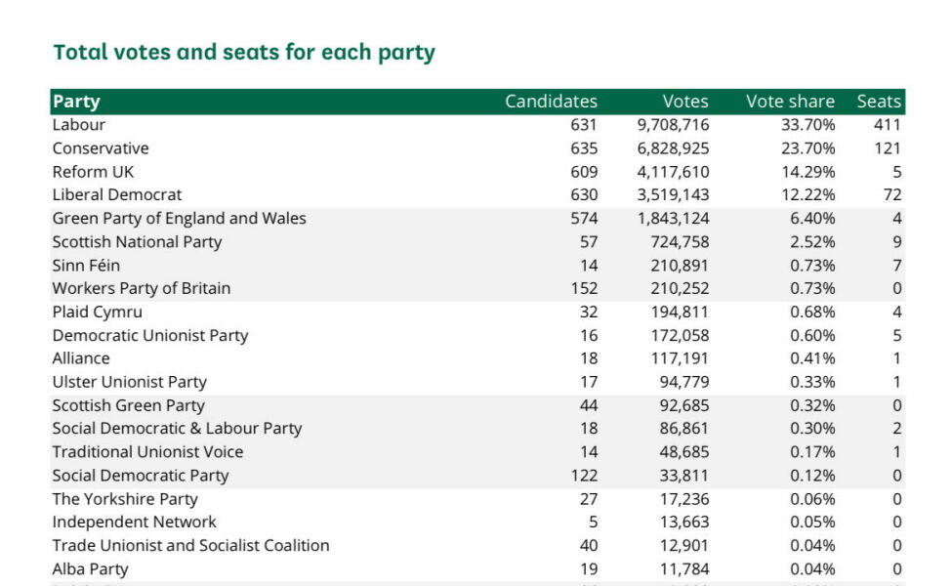Click the Seats column header
The width and height of the screenshot is (952, 586).
879,102
